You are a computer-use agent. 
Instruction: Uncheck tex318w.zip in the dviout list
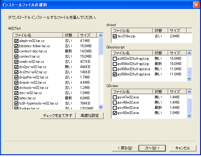[115, 36]
